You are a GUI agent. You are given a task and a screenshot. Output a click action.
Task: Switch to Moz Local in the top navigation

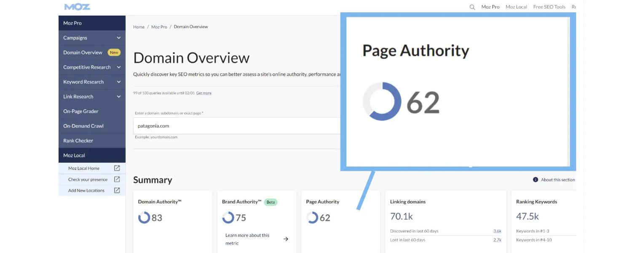(x=516, y=7)
